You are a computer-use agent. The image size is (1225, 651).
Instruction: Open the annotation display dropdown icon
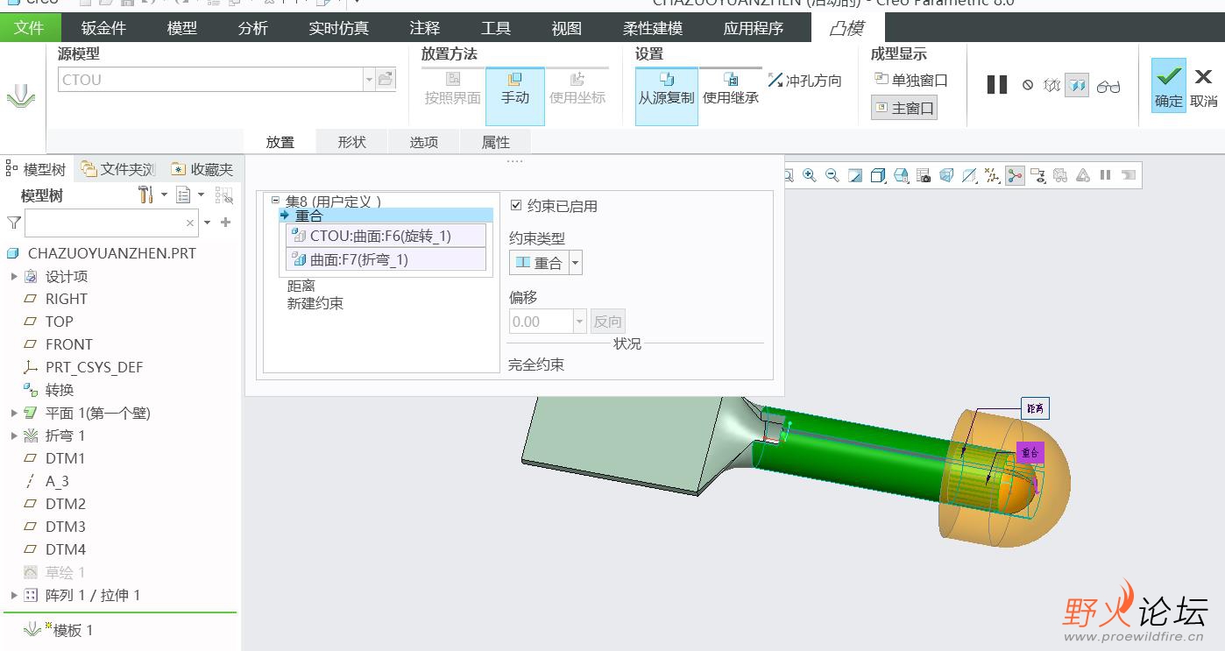pos(1037,175)
